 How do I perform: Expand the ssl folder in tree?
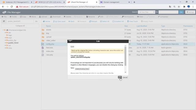coord(5,46)
